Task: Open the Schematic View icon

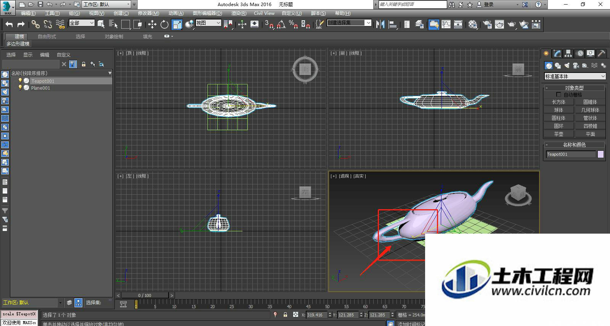Action: coord(458,24)
